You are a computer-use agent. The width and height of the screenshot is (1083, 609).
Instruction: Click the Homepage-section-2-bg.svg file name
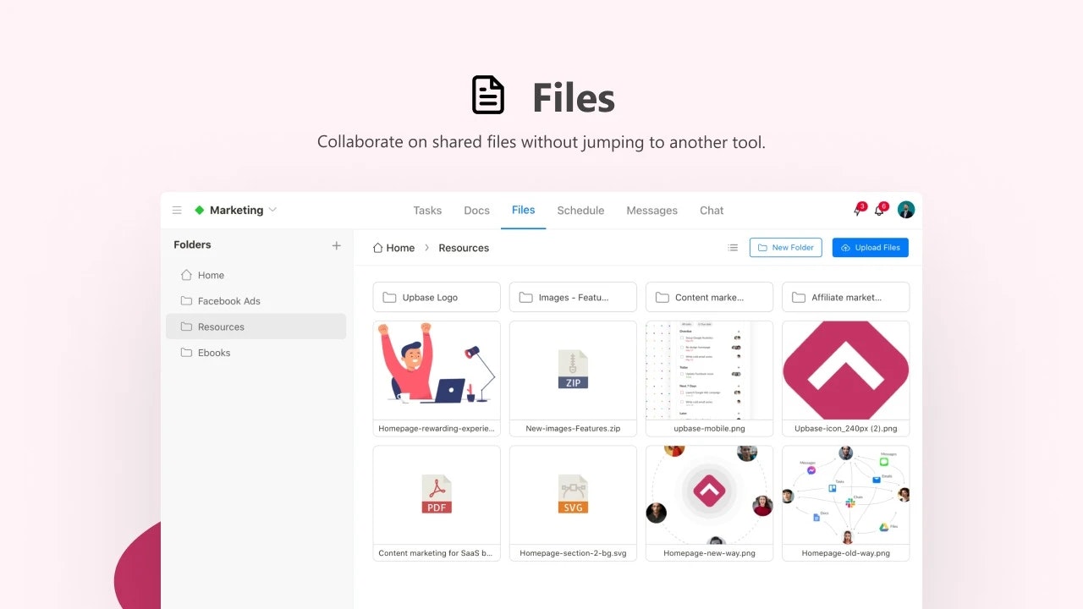coord(573,553)
